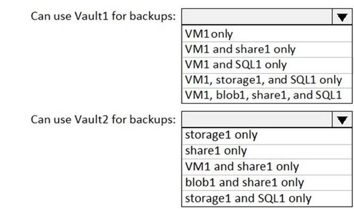Image resolution: width=354 pixels, height=209 pixels.
Task: Click the empty Vault1 selection field
Action: [x=257, y=16]
